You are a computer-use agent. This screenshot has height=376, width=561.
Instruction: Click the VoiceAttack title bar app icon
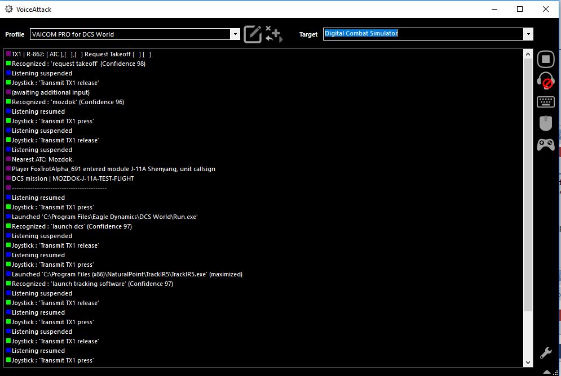(x=9, y=9)
